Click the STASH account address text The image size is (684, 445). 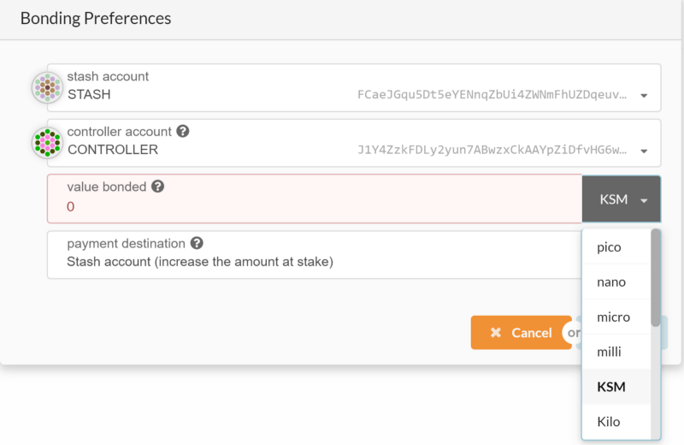(492, 95)
